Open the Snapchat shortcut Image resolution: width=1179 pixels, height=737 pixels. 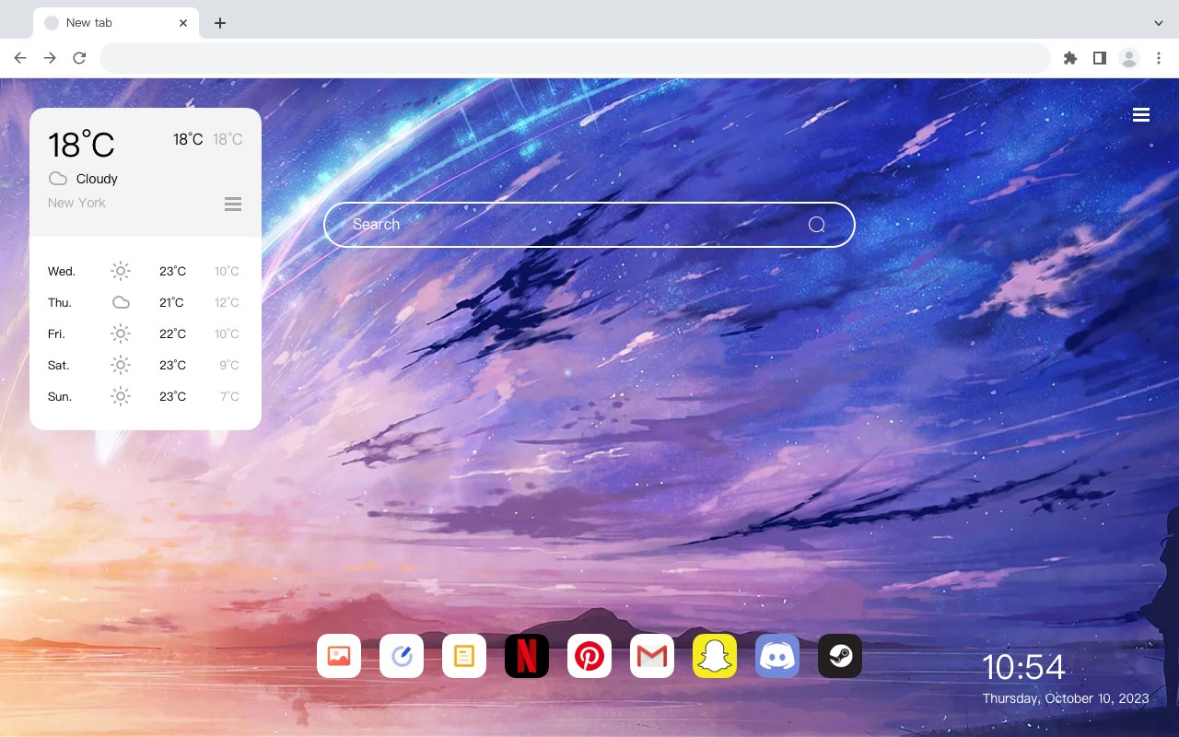715,656
